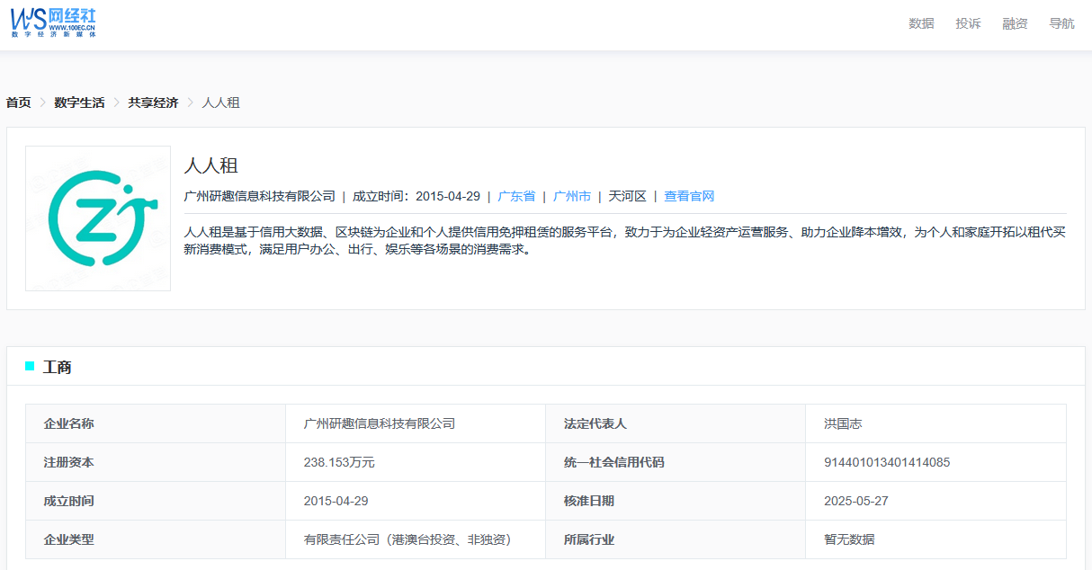This screenshot has height=570, width=1092.
Task: Open the 共享经济 breadcrumb link
Action: (x=153, y=102)
